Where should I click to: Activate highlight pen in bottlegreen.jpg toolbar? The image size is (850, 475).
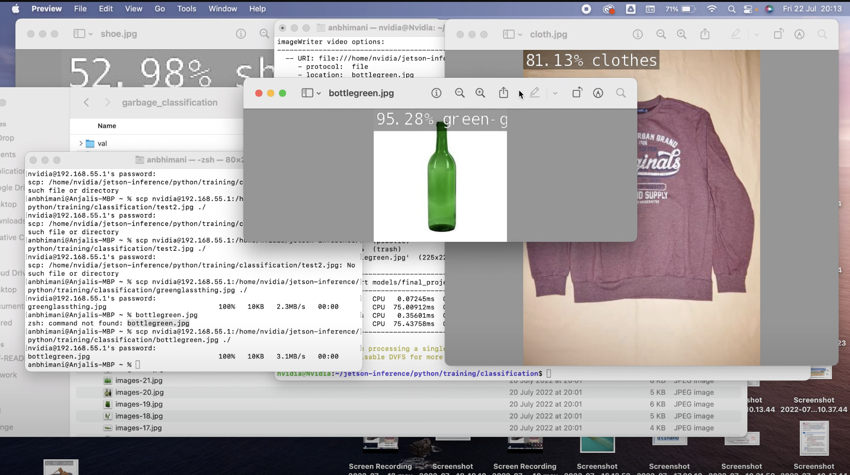534,93
